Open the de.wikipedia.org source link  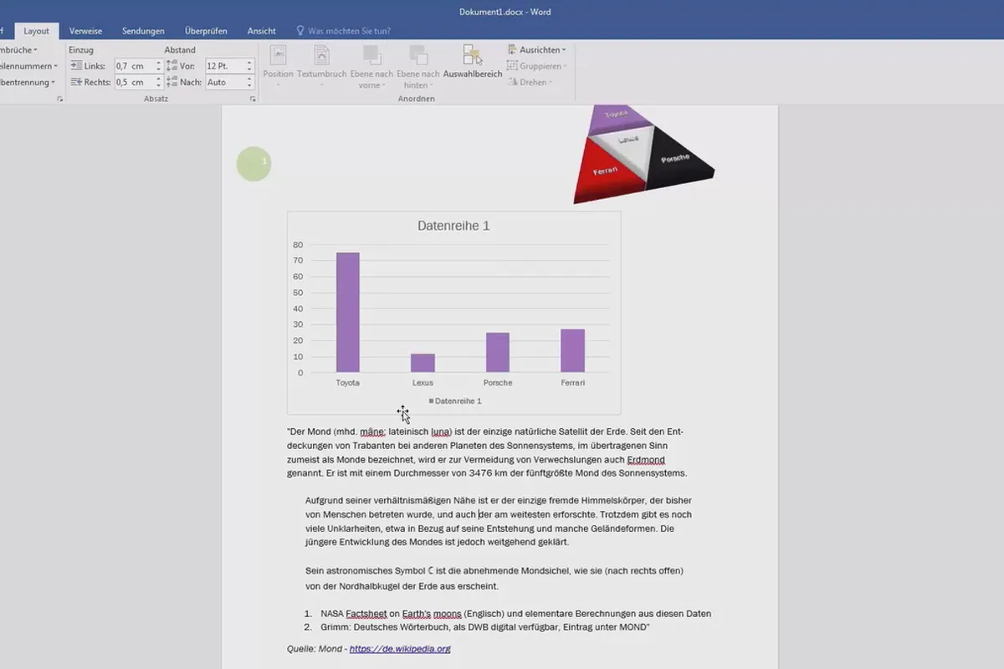[x=400, y=648]
